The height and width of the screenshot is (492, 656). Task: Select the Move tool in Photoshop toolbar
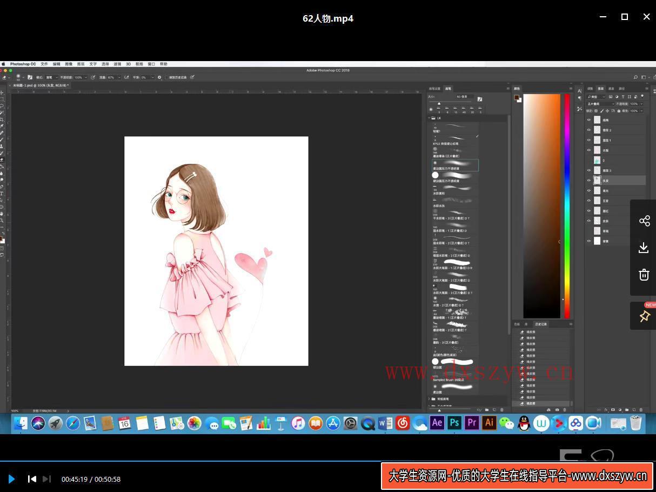click(x=2, y=92)
